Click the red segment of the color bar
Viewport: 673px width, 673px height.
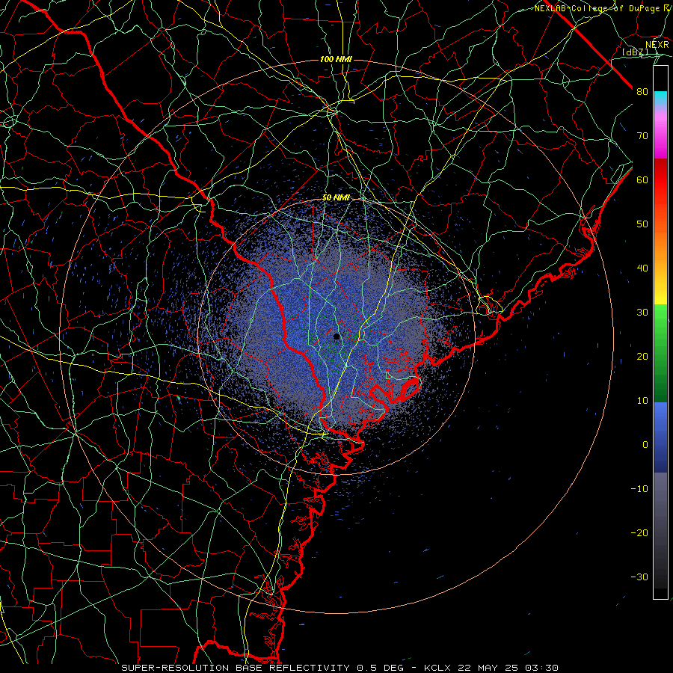tap(660, 180)
